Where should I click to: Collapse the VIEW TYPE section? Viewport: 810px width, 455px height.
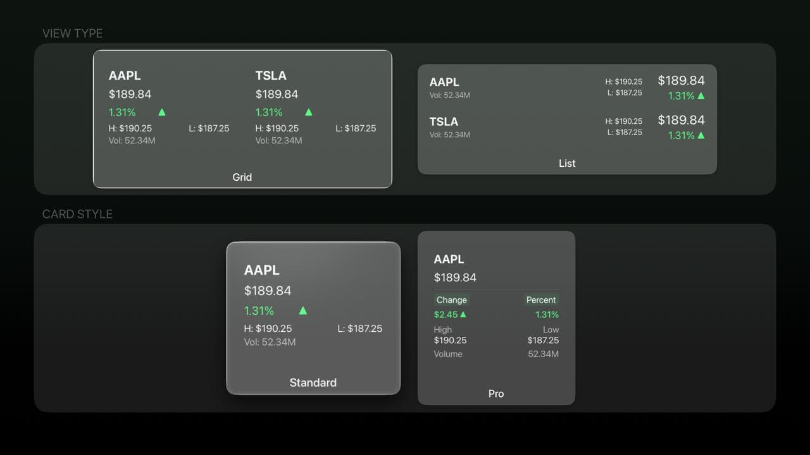click(x=72, y=33)
